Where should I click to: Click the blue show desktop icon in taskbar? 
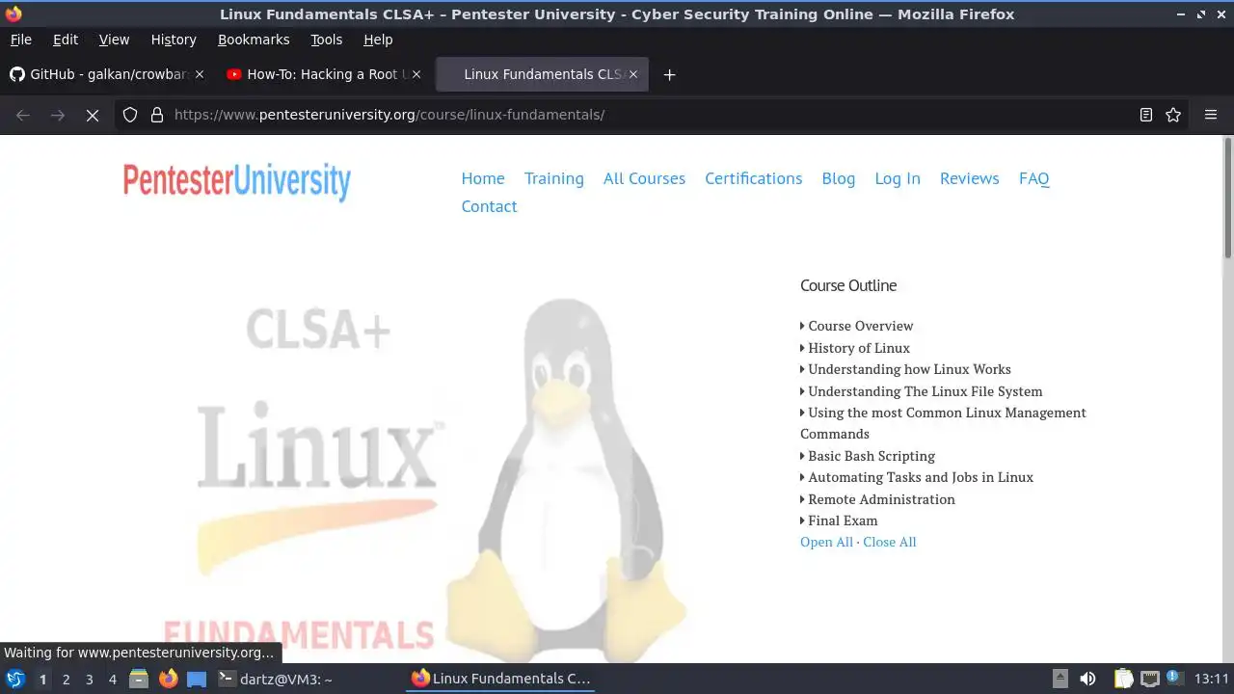197,679
